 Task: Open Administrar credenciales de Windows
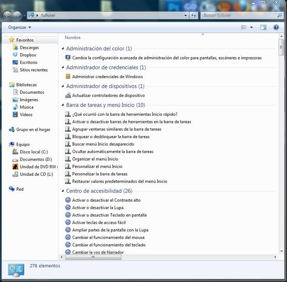[107, 76]
